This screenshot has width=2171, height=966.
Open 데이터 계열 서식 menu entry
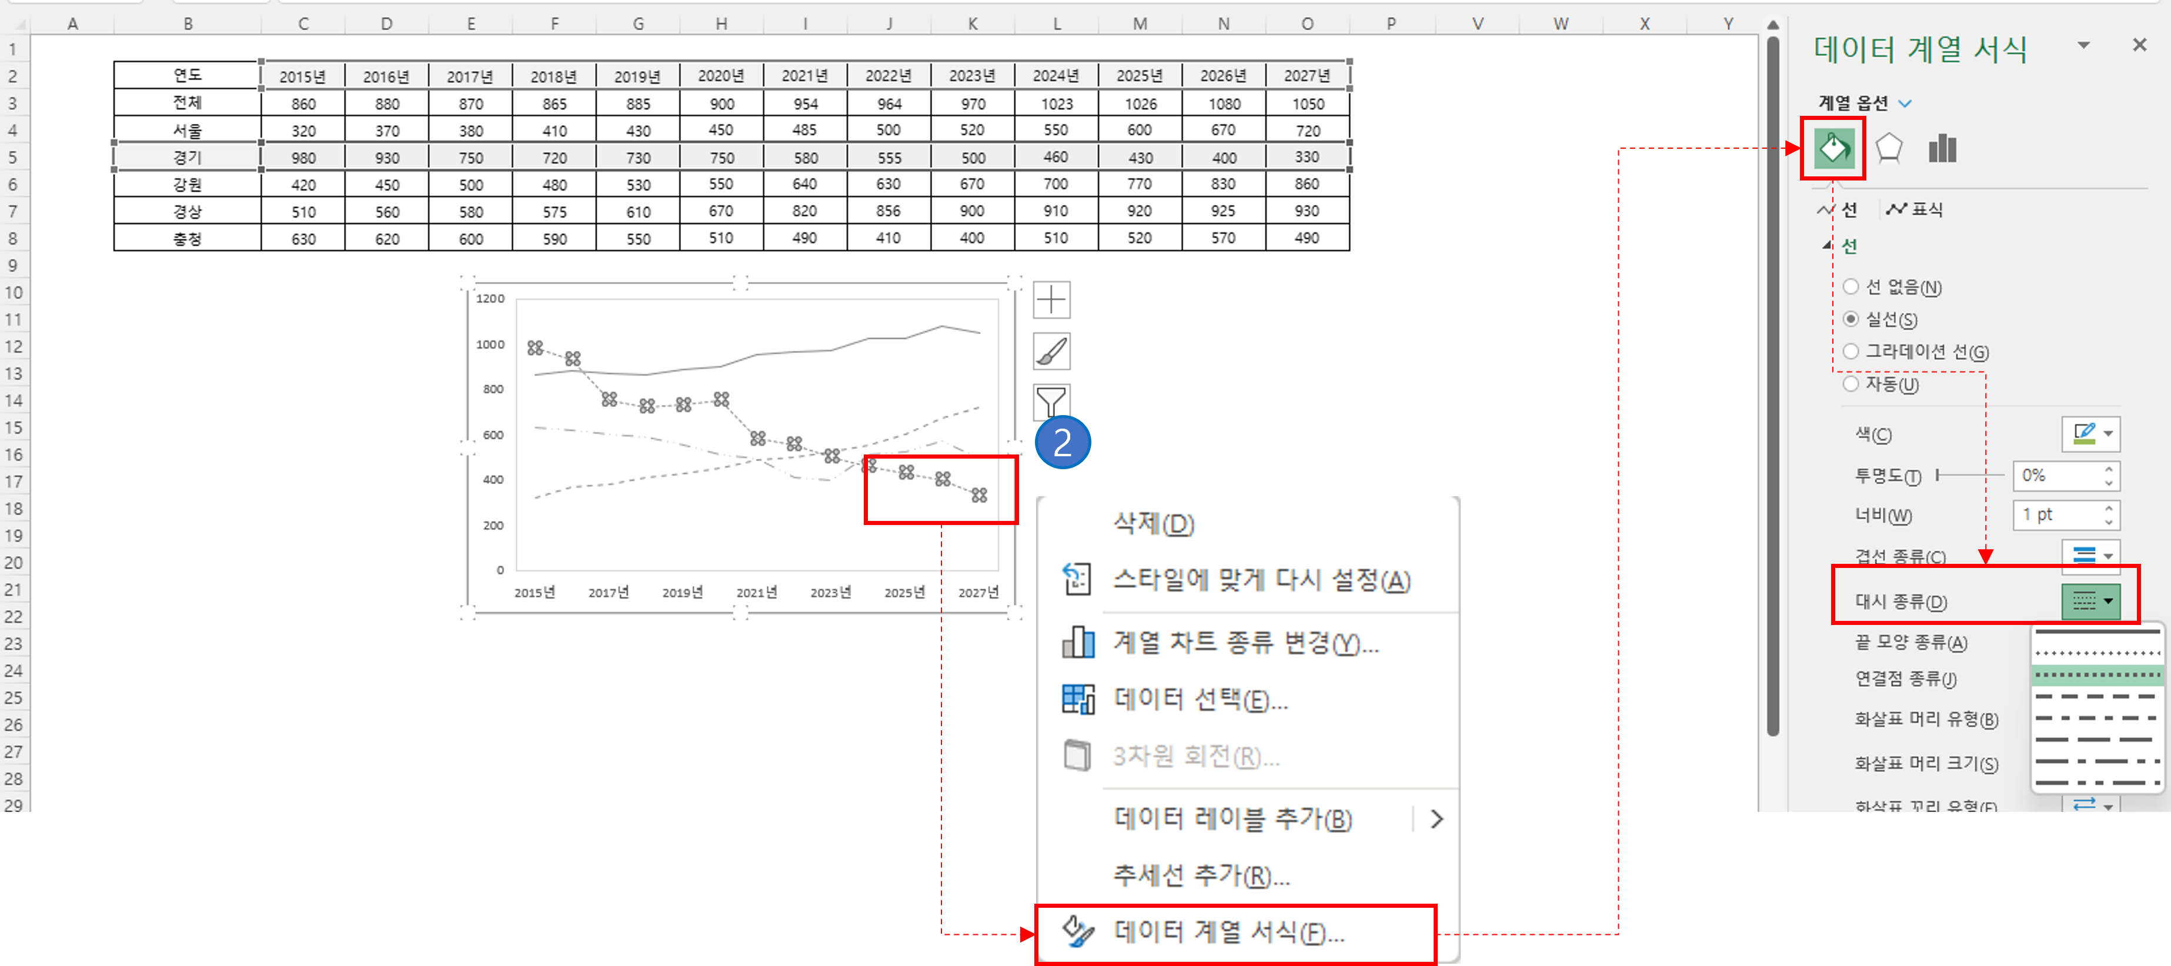pos(1229,932)
